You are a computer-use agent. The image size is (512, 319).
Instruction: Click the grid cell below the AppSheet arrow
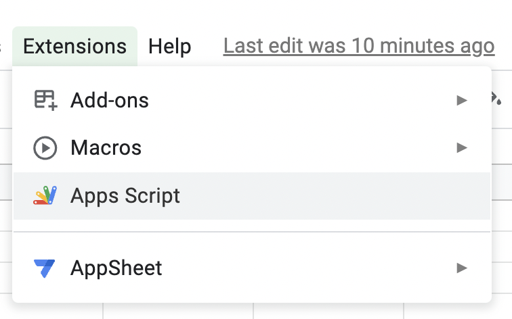tap(457, 312)
